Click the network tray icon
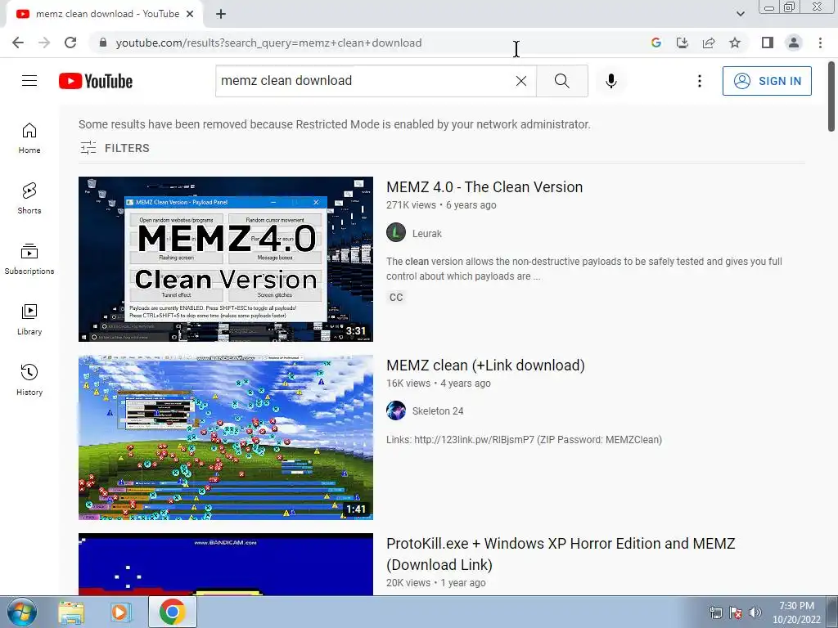838x628 pixels. [715, 612]
